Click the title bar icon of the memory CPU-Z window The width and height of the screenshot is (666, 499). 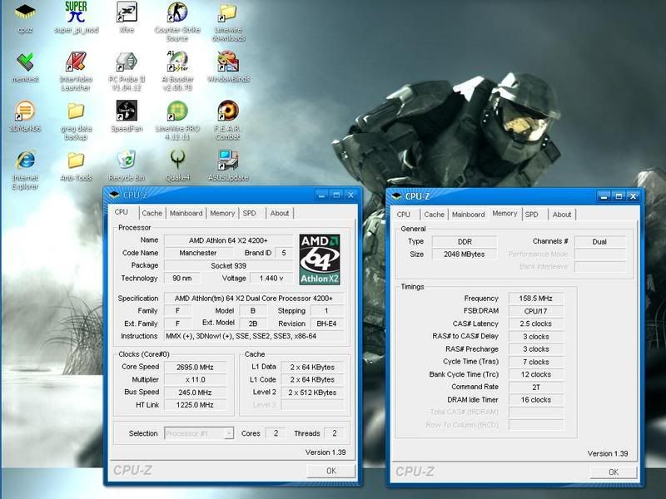tap(397, 196)
